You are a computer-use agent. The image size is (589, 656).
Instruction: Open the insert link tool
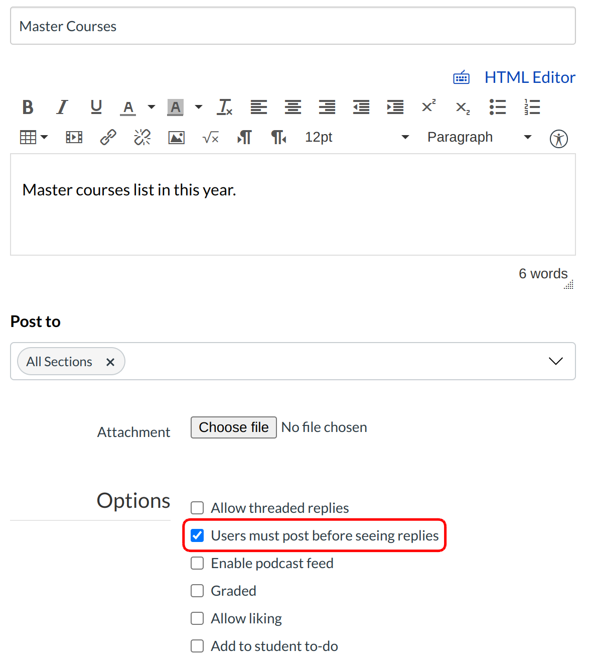click(x=108, y=137)
